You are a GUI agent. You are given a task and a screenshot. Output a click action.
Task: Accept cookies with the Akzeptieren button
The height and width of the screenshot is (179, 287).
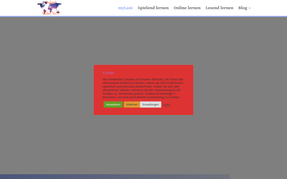[x=113, y=105]
